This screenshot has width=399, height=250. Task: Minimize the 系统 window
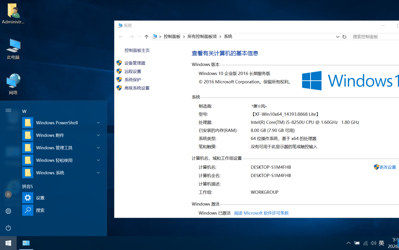[383, 25]
